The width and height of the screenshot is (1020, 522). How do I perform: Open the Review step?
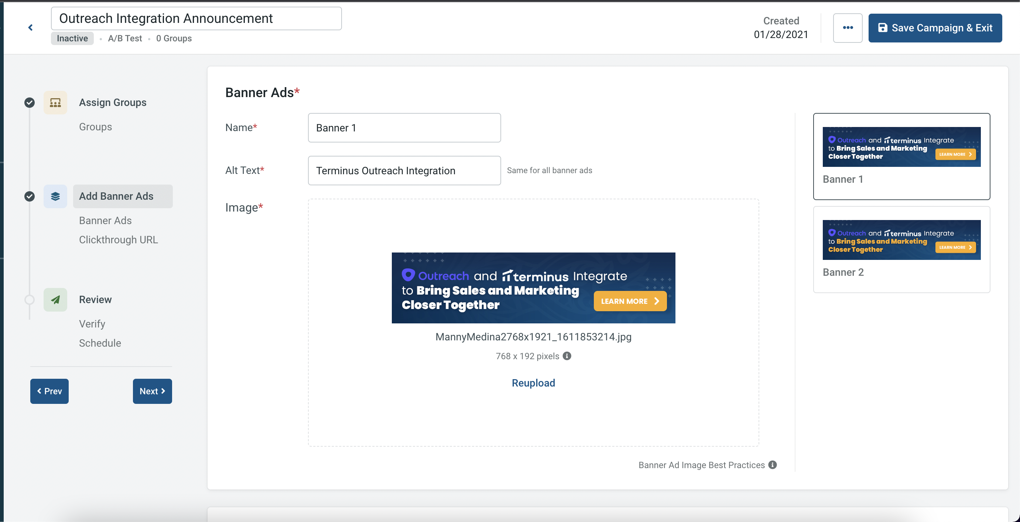tap(95, 300)
